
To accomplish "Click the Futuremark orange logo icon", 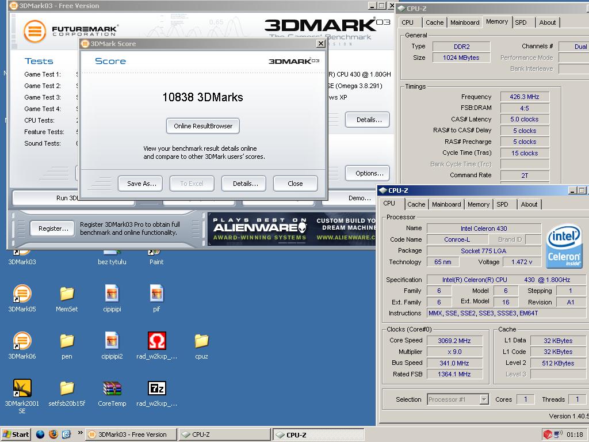I will [x=35, y=31].
